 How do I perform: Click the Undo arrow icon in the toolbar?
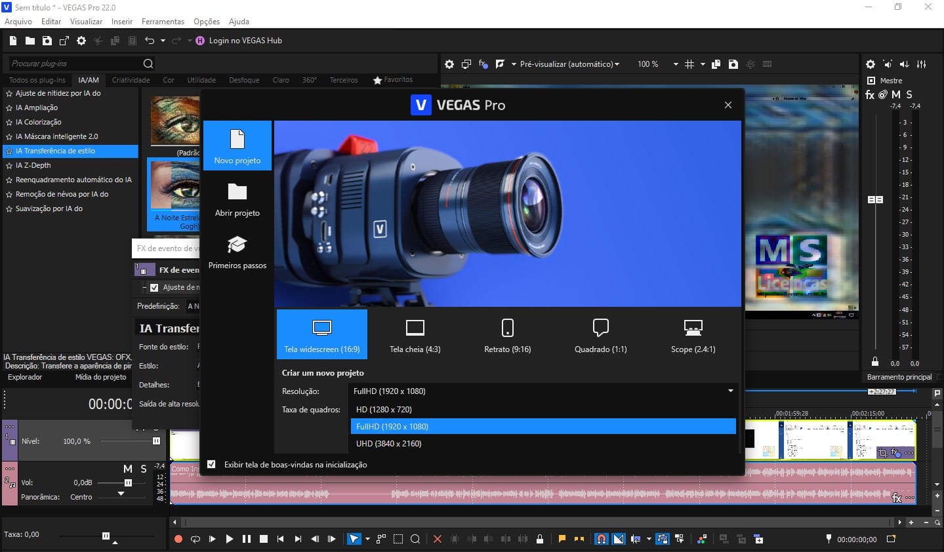tap(150, 40)
